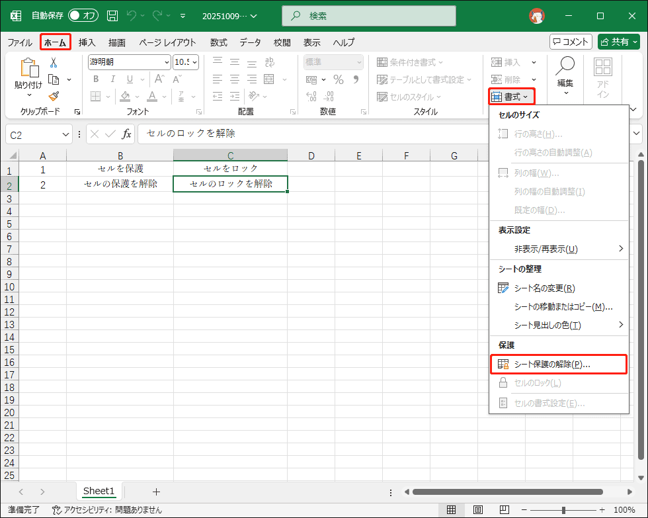648x518 pixels.
Task: Click the user account avatar
Action: (536, 16)
